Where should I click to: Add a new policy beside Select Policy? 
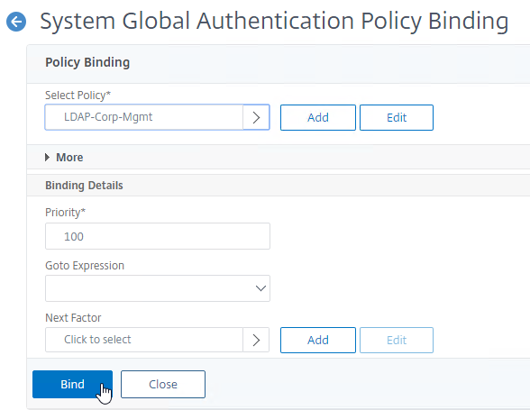click(x=317, y=117)
